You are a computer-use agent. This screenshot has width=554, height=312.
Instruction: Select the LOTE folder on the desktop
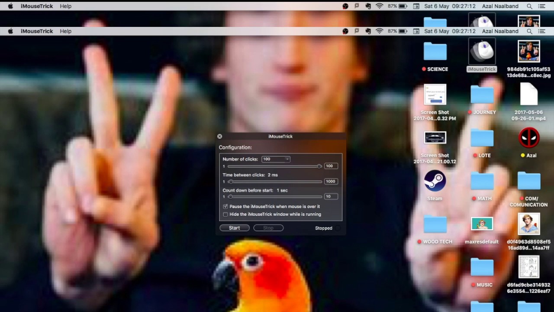pos(482,138)
